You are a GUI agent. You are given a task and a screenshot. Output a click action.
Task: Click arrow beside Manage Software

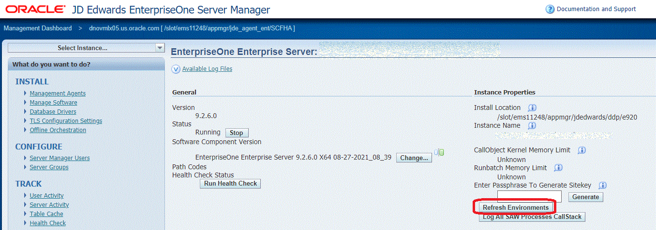[25, 102]
